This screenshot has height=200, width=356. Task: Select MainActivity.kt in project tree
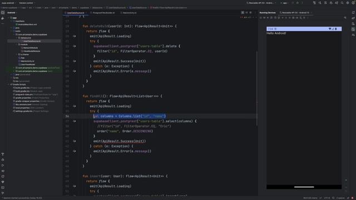[x=27, y=61]
